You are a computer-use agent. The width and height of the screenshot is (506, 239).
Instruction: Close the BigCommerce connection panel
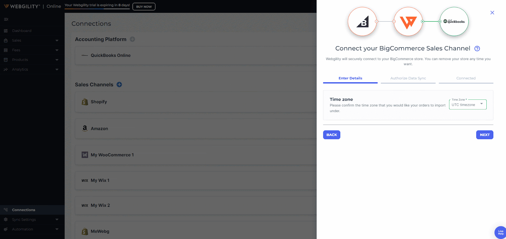pyautogui.click(x=492, y=13)
